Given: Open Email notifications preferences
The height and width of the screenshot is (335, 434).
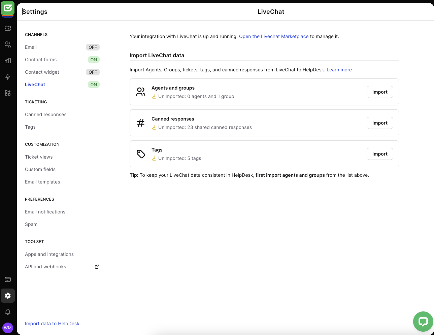Looking at the screenshot, I should [x=45, y=212].
